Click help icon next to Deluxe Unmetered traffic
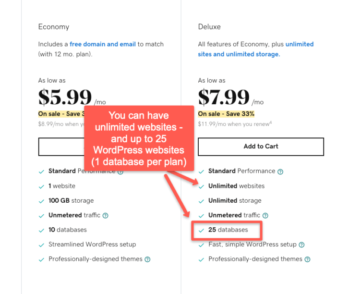337x294 pixels. (x=265, y=216)
